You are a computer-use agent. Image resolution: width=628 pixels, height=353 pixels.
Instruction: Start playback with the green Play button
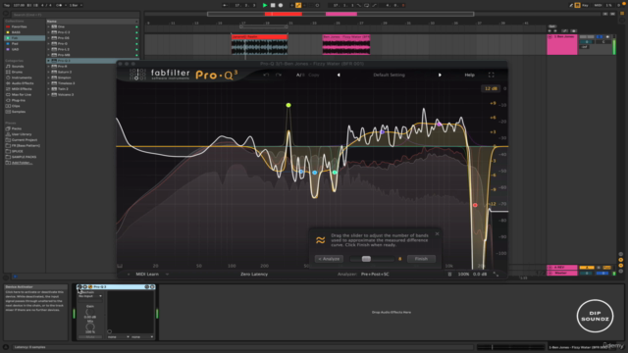coord(264,5)
